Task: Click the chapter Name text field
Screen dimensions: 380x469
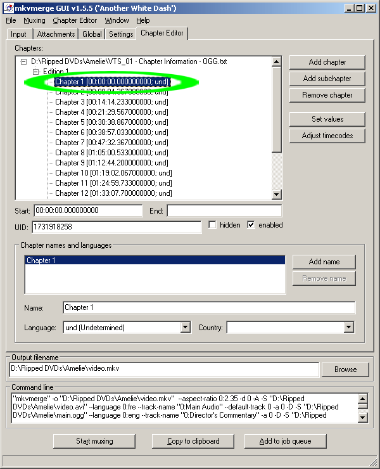Action: [x=209, y=308]
